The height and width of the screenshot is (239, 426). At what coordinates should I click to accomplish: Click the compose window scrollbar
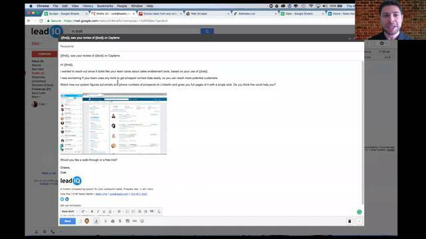tap(363, 133)
